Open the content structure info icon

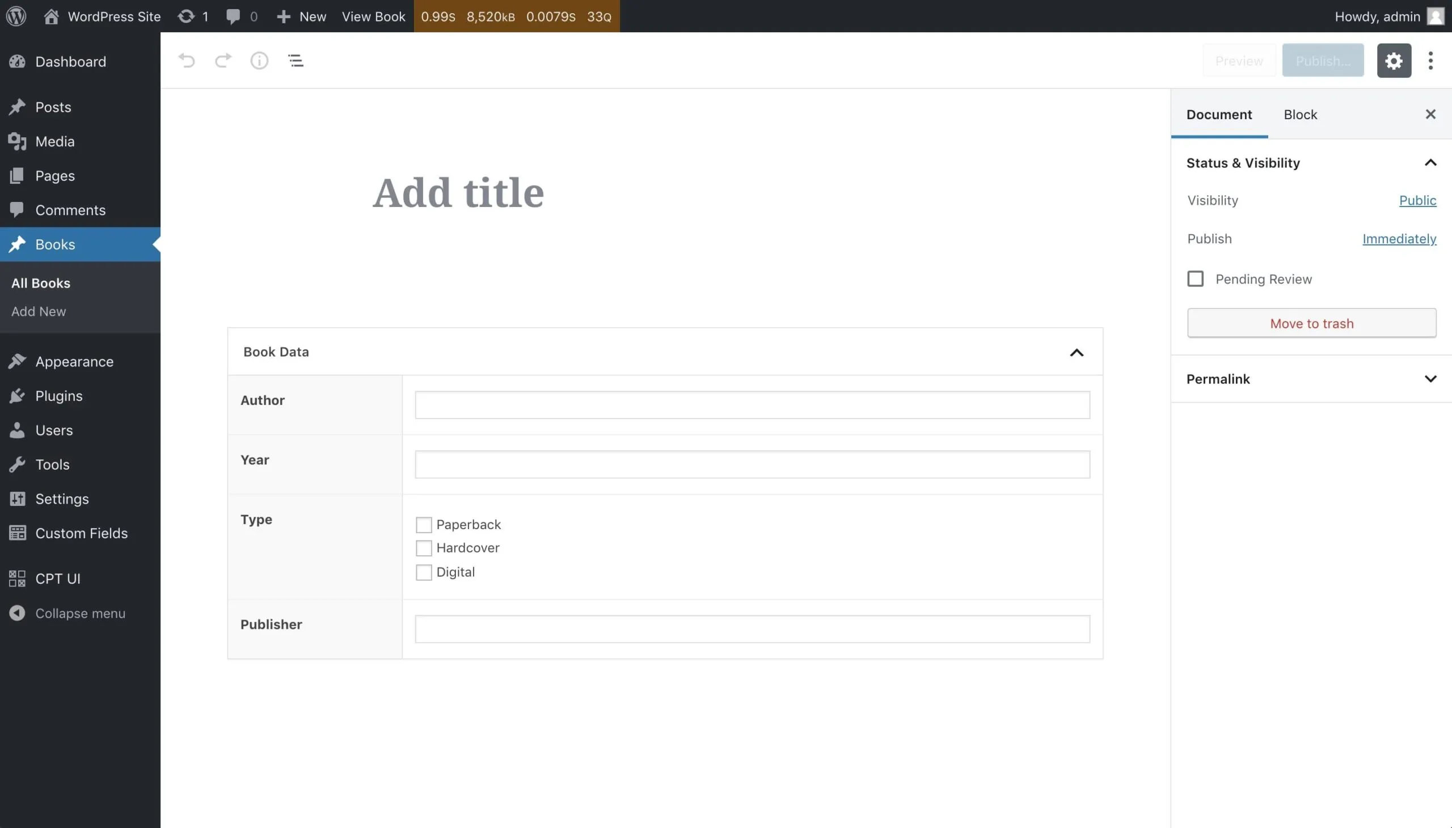point(259,60)
